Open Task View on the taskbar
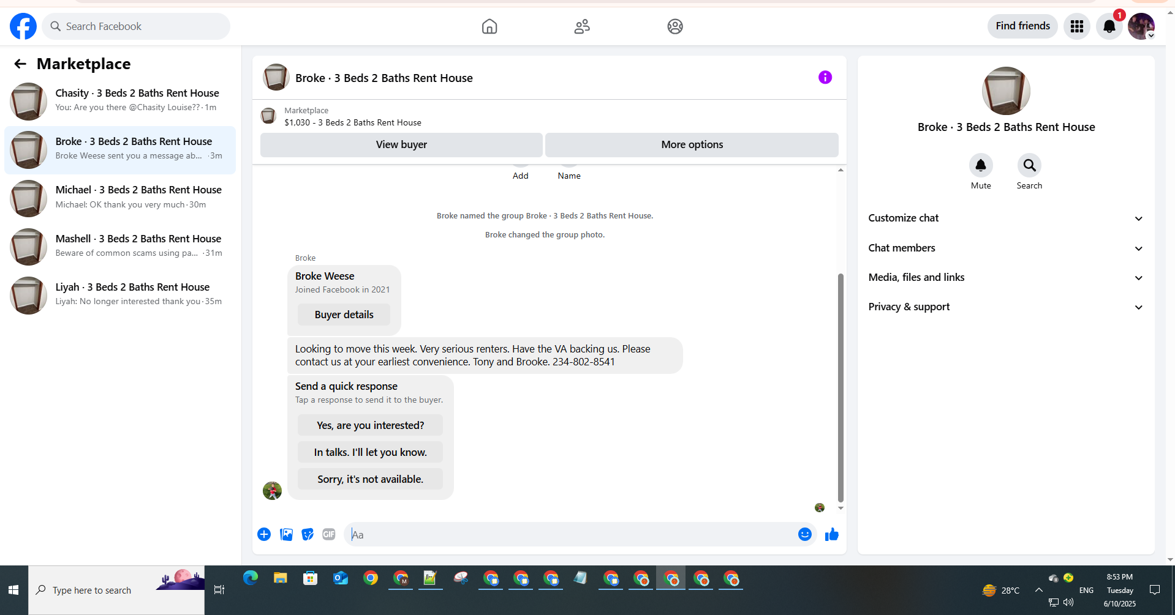The image size is (1175, 615). coord(219,590)
